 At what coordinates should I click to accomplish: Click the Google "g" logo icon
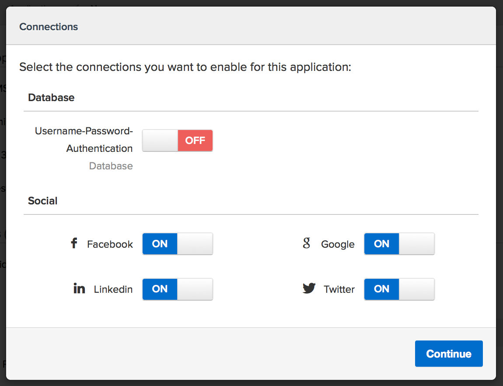tap(307, 243)
